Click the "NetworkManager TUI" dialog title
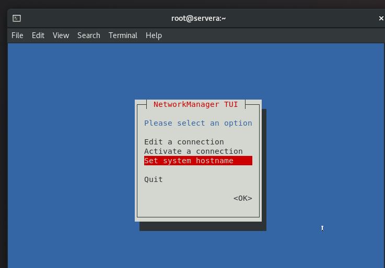This screenshot has width=385, height=268. click(x=196, y=104)
